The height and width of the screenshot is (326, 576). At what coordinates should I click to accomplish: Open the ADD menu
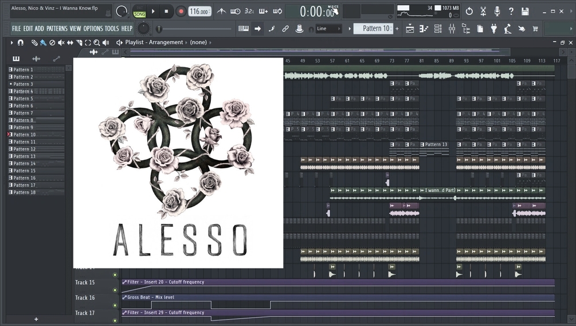(x=40, y=28)
